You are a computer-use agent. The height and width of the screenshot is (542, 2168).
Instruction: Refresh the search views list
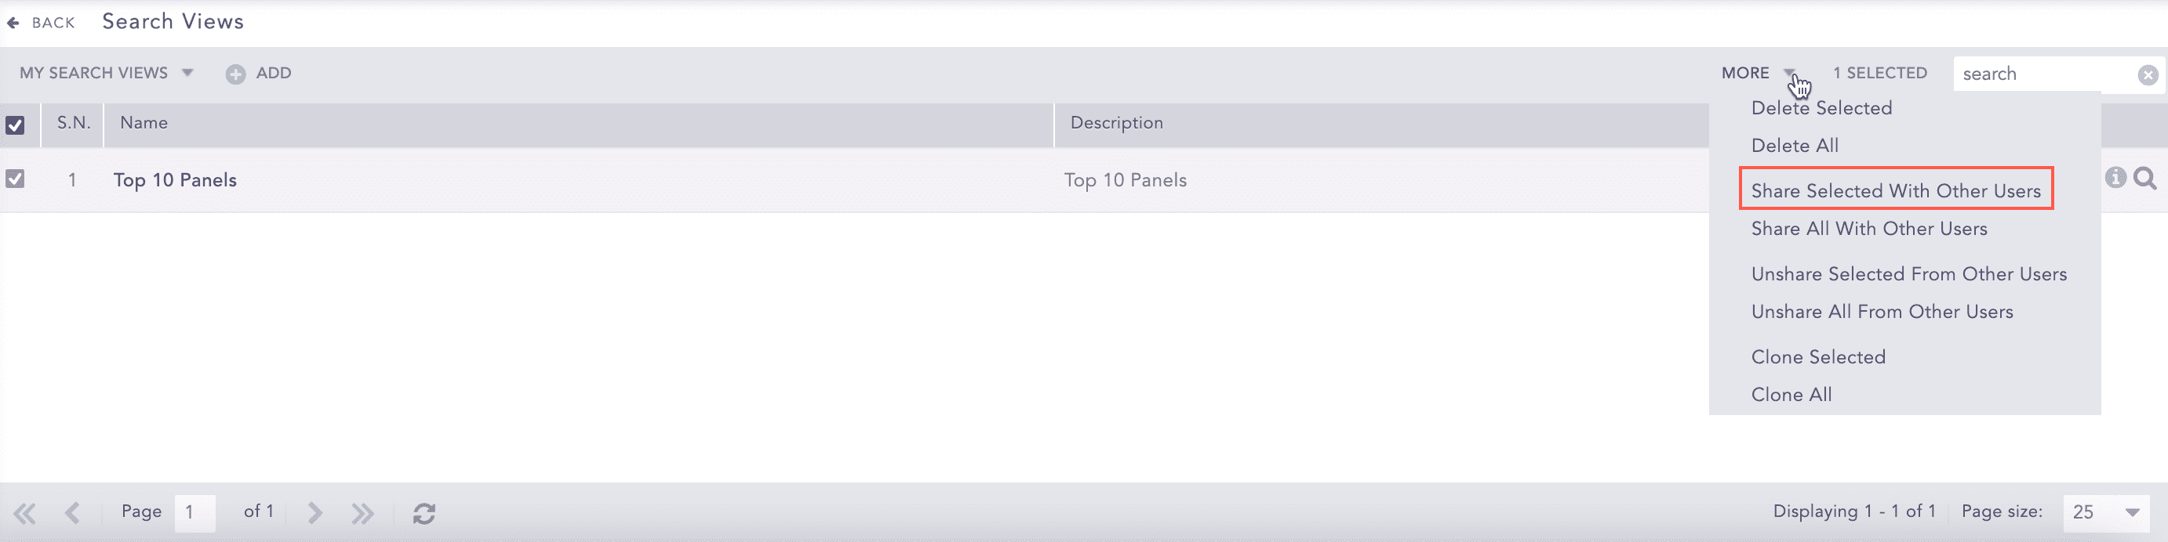(x=424, y=512)
